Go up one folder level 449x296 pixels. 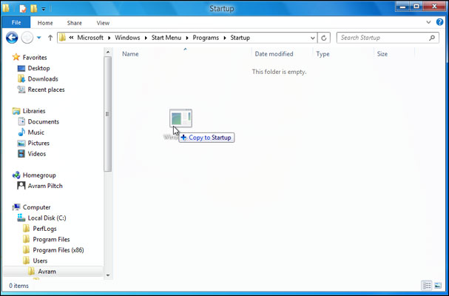[50, 38]
